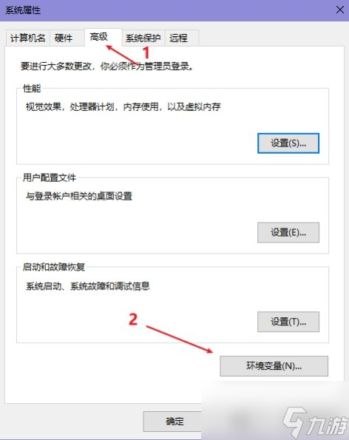Close the 系统属性 dialog window
This screenshot has width=349, height=440.
click(339, 10)
